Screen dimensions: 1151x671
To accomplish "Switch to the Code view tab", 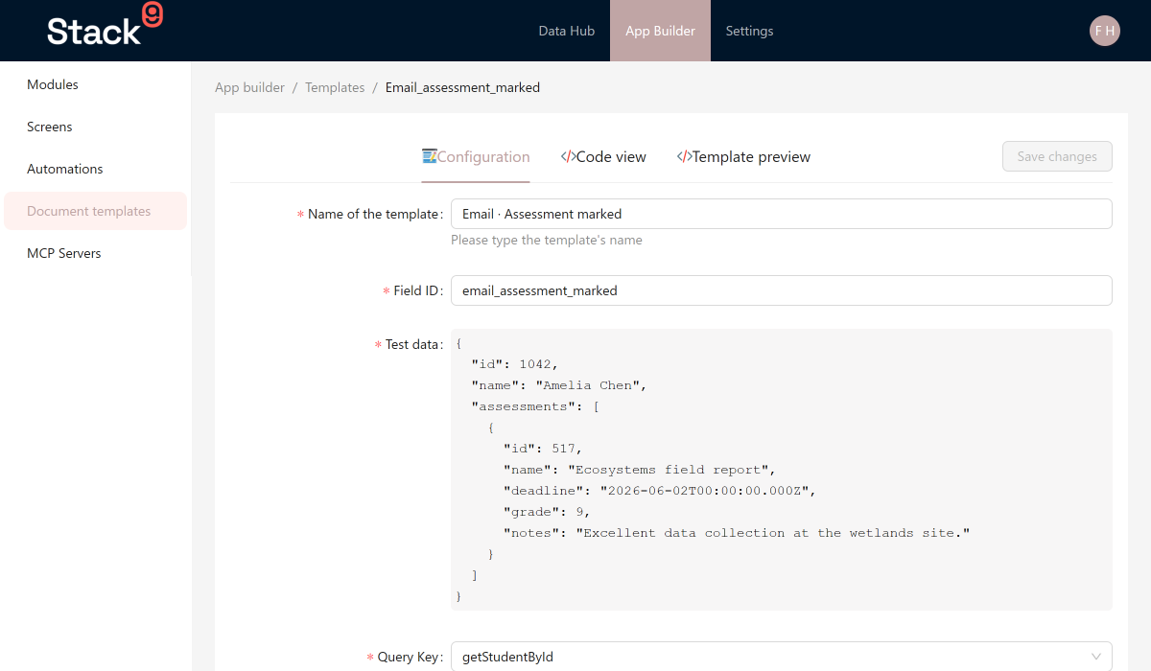I will pyautogui.click(x=603, y=156).
